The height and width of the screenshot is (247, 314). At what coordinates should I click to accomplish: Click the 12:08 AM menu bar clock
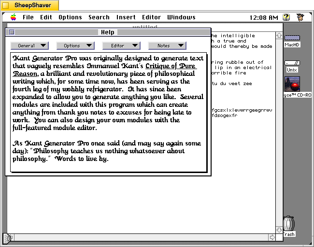click(264, 17)
